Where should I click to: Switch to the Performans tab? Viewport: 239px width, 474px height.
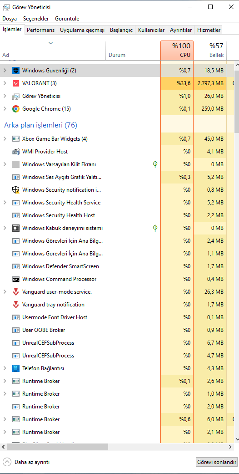coord(41,30)
